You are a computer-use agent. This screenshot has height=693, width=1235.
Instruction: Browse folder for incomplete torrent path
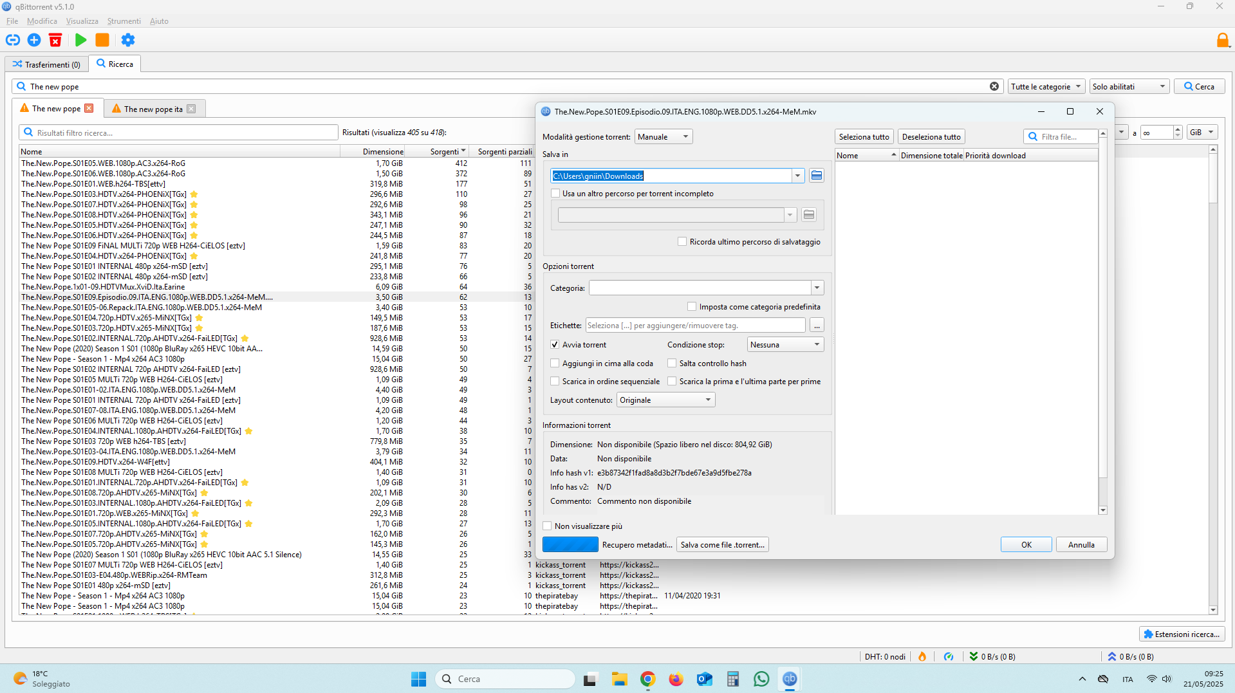(x=809, y=215)
